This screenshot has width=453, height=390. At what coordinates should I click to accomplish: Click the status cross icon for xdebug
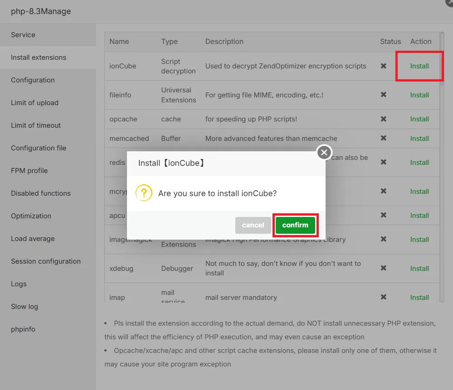383,268
